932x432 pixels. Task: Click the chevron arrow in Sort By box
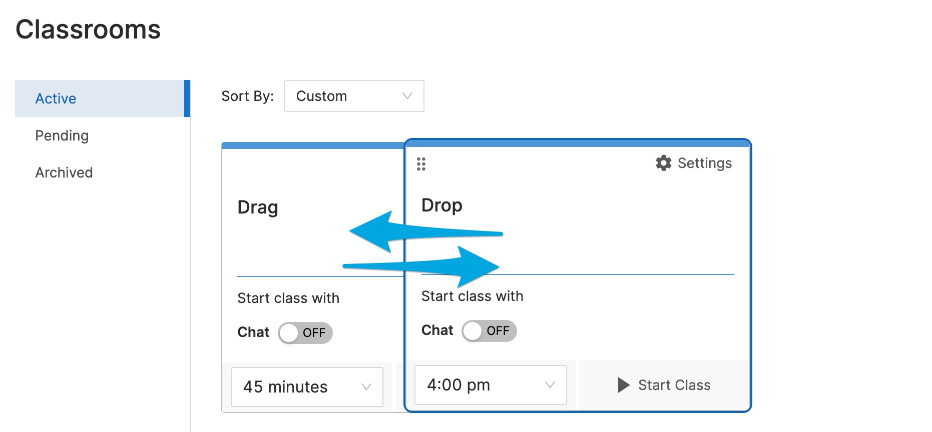(407, 96)
